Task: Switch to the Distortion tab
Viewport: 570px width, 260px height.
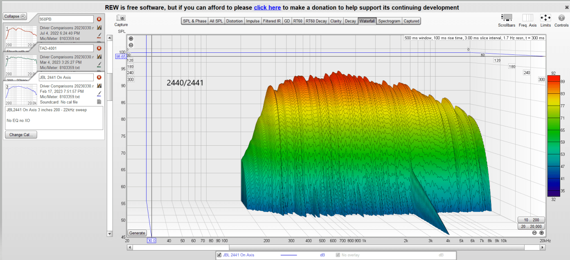Action: (x=234, y=21)
